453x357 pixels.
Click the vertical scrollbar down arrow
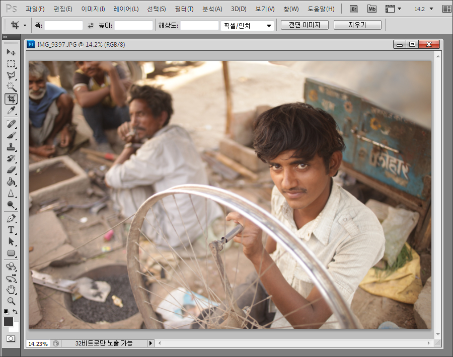pyautogui.click(x=438, y=334)
